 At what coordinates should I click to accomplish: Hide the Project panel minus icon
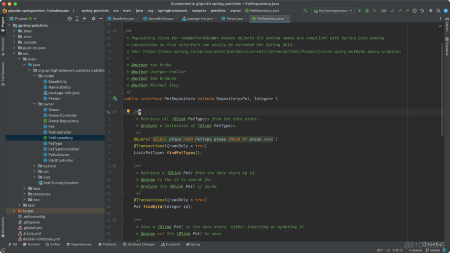point(101,19)
